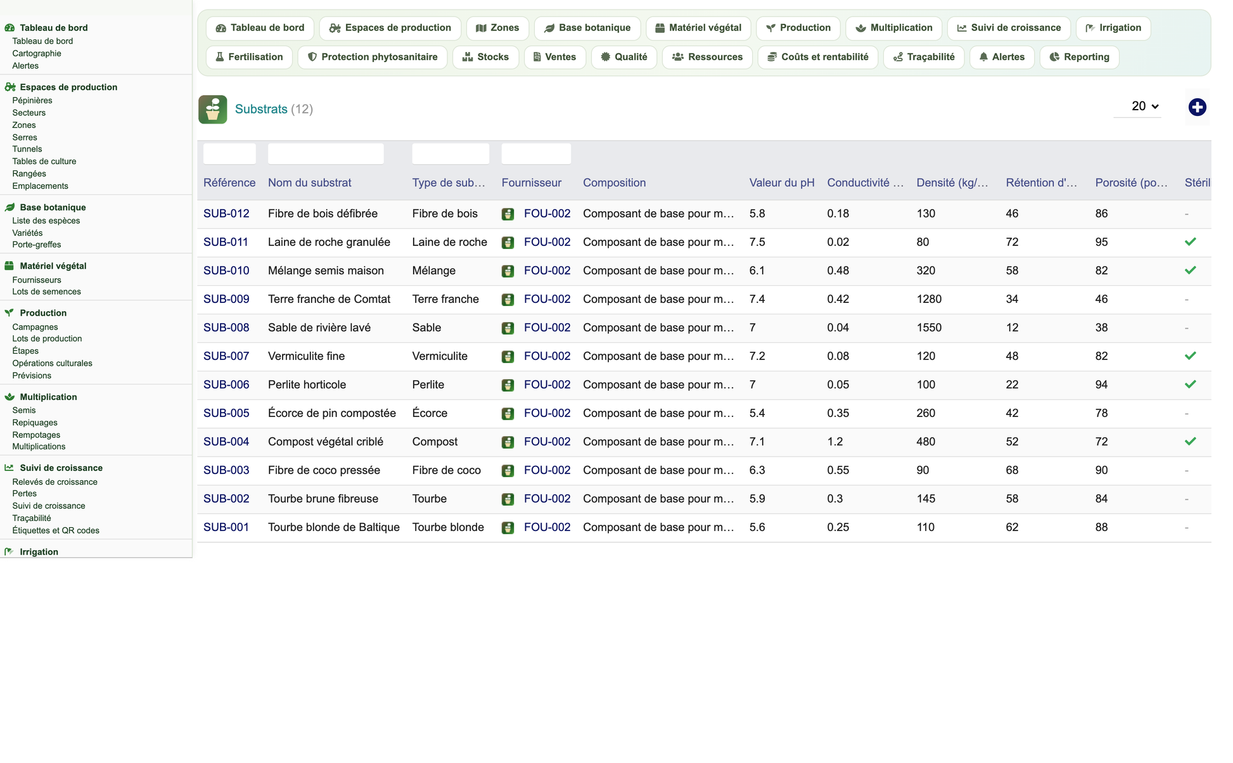1233x763 pixels.
Task: Open Pépinières in the sidebar
Action: [x=32, y=100]
